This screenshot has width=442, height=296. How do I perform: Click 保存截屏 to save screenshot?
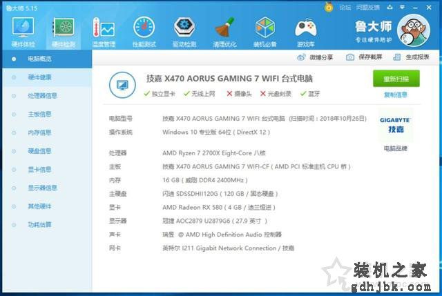pyautogui.click(x=364, y=57)
